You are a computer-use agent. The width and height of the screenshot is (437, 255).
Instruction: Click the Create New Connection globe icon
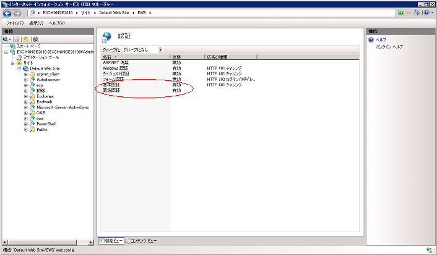click(6, 40)
